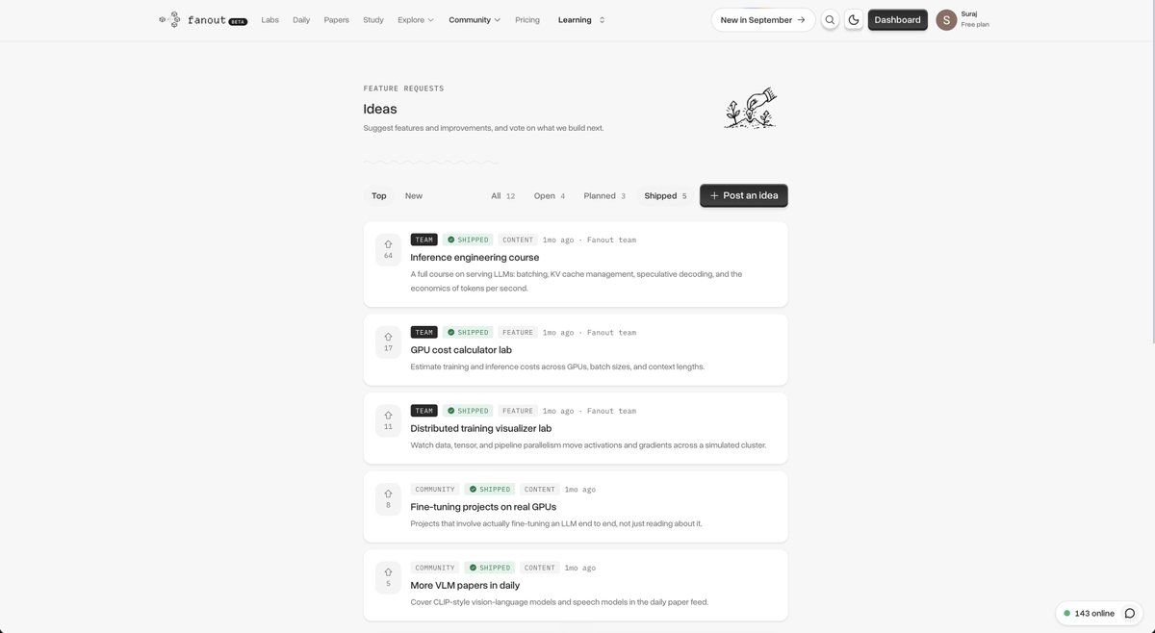Click the Suraj Free plan label
Screen dimensions: 1155x633
[975, 19]
